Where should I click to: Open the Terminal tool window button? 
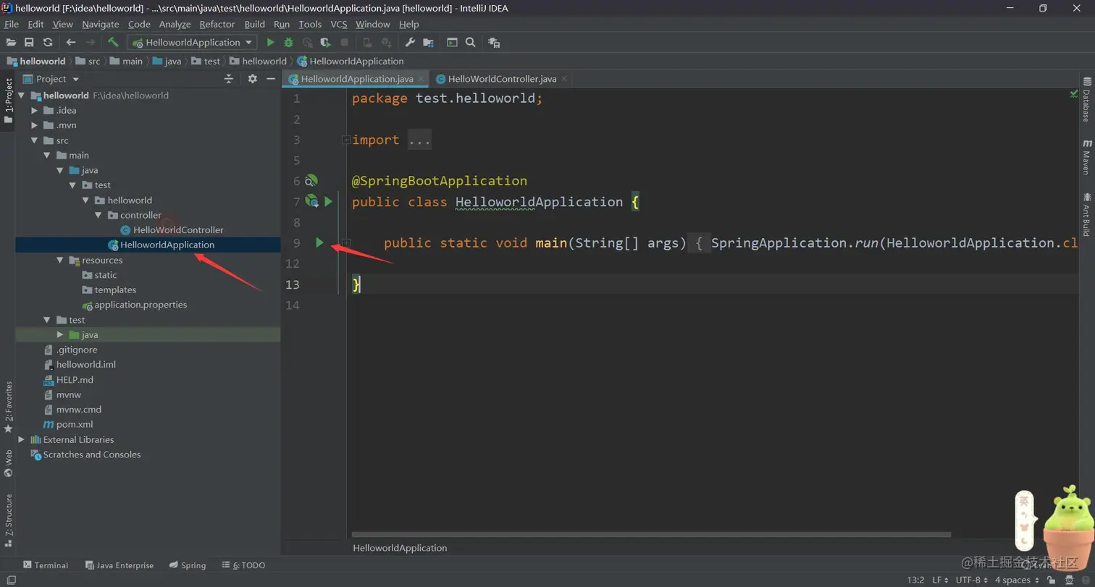tap(46, 565)
